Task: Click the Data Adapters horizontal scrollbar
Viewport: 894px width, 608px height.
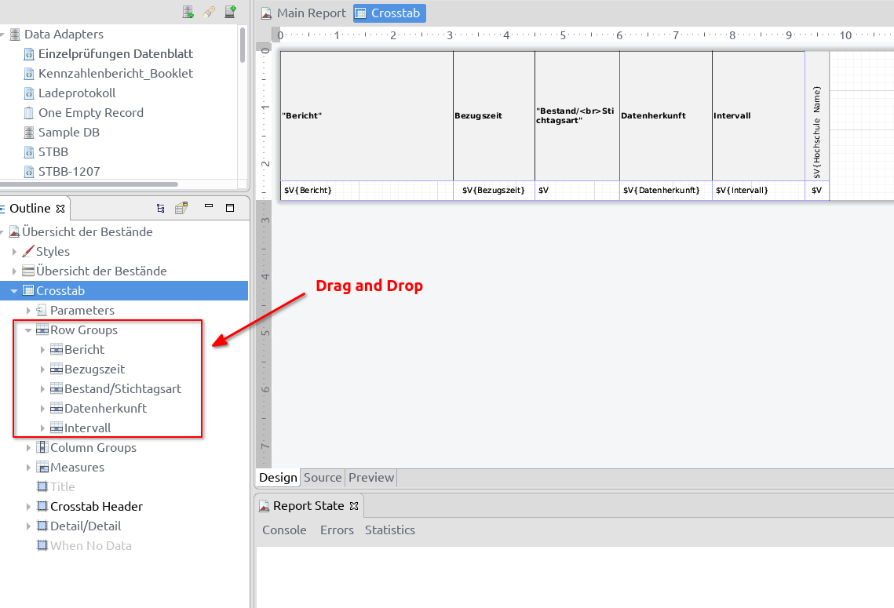Action: 89,184
